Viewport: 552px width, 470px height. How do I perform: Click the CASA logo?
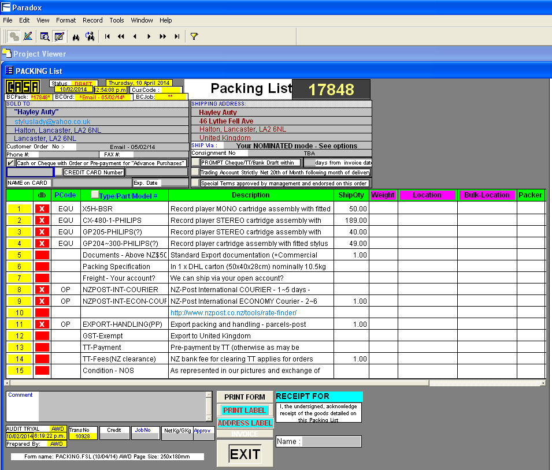23,87
